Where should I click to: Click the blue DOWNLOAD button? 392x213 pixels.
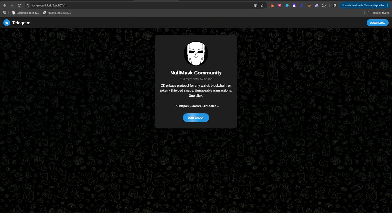(x=378, y=23)
